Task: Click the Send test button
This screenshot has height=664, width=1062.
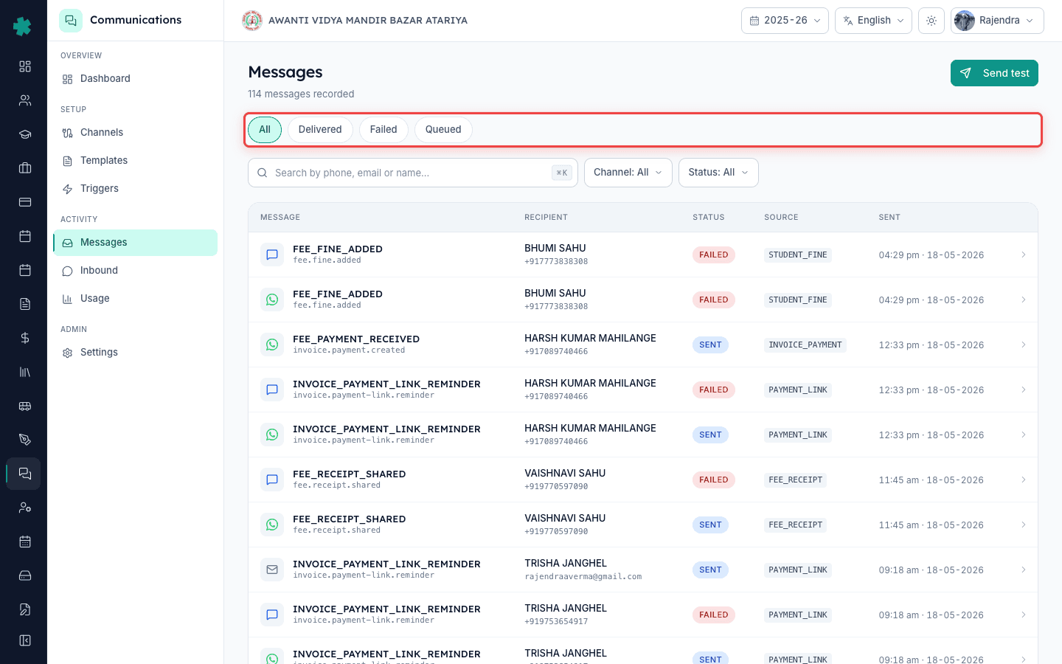Action: (994, 73)
